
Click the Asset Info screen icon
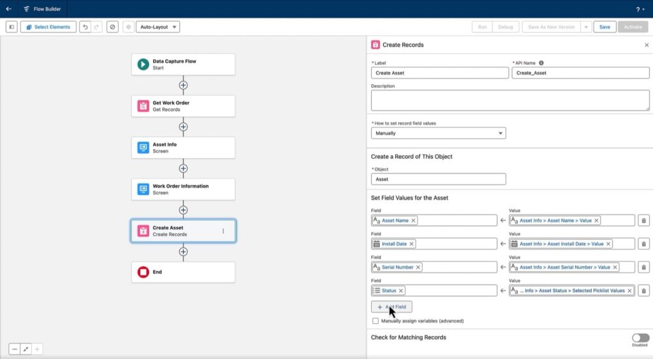[143, 147]
